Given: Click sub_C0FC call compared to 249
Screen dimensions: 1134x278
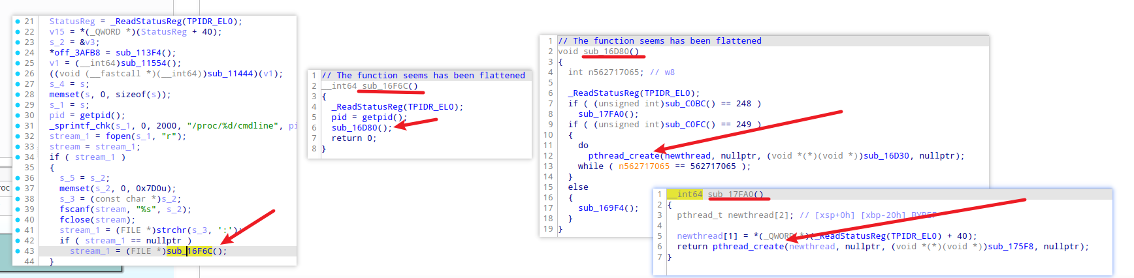Looking at the screenshot, I should coord(685,125).
